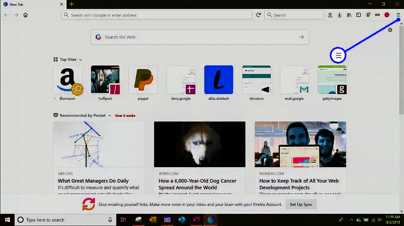Click the Search the Web field
This screenshot has height=226, width=404.
tap(200, 37)
